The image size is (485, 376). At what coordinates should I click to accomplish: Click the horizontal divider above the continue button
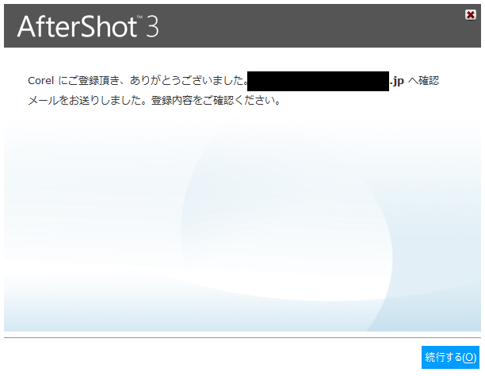(242, 337)
